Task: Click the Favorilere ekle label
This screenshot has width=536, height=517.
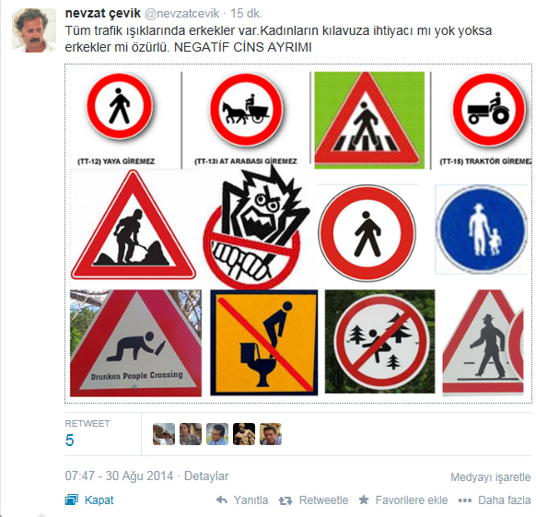Action: [412, 500]
